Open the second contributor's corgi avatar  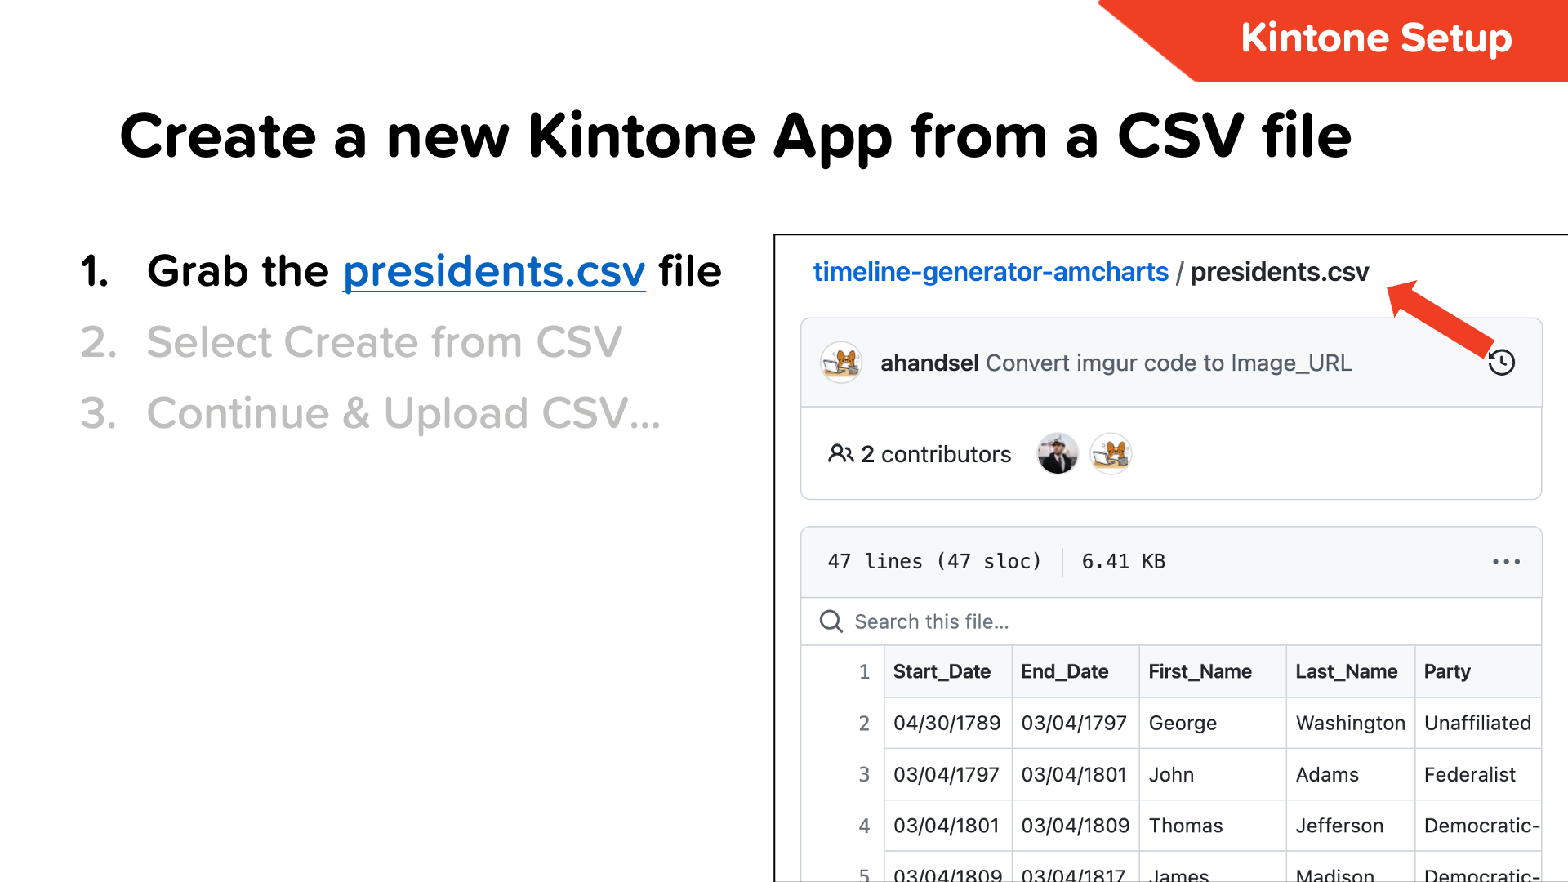[x=1111, y=454]
